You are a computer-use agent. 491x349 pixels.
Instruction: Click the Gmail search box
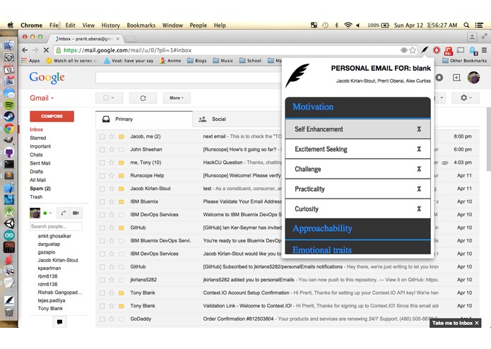pos(189,78)
